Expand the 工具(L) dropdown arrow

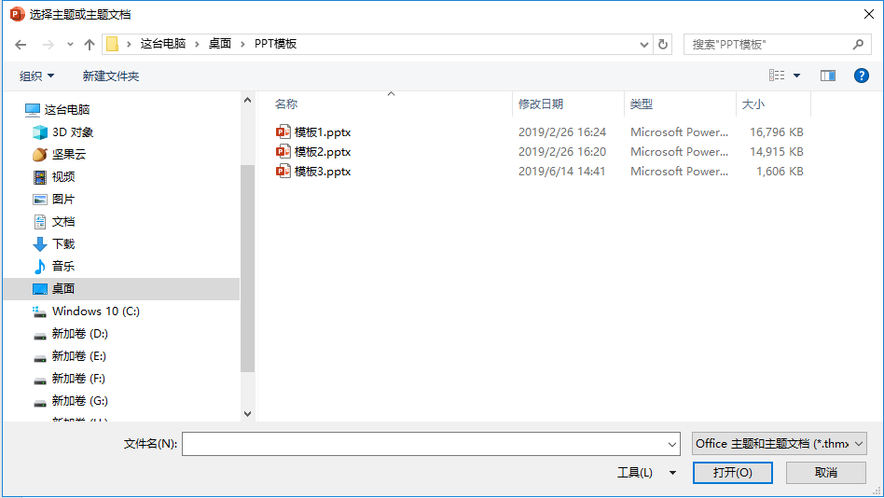672,473
